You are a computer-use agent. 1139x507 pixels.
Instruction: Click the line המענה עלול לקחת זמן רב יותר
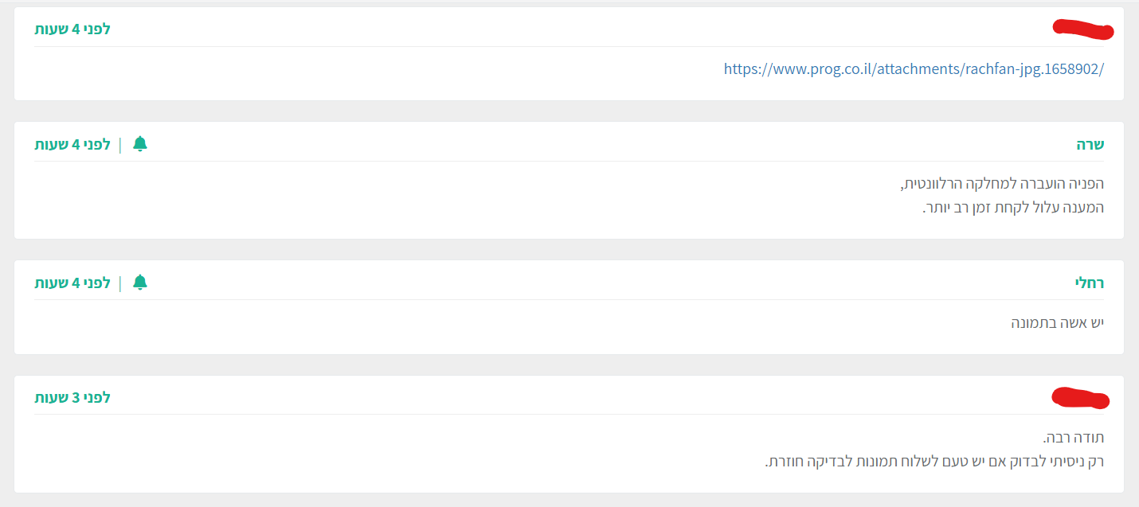click(x=1012, y=208)
